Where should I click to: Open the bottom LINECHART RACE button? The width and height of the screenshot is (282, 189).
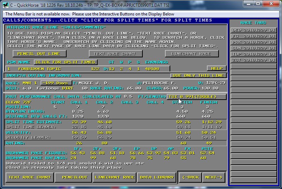115,177
